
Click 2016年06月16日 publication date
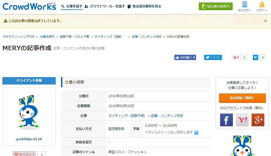121,96
